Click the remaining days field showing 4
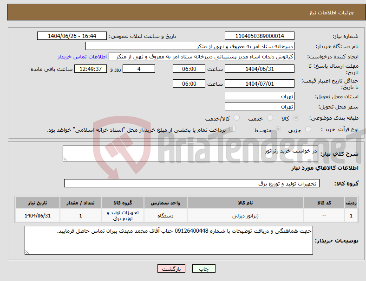Screen dimensions: 366x281 click(139, 69)
